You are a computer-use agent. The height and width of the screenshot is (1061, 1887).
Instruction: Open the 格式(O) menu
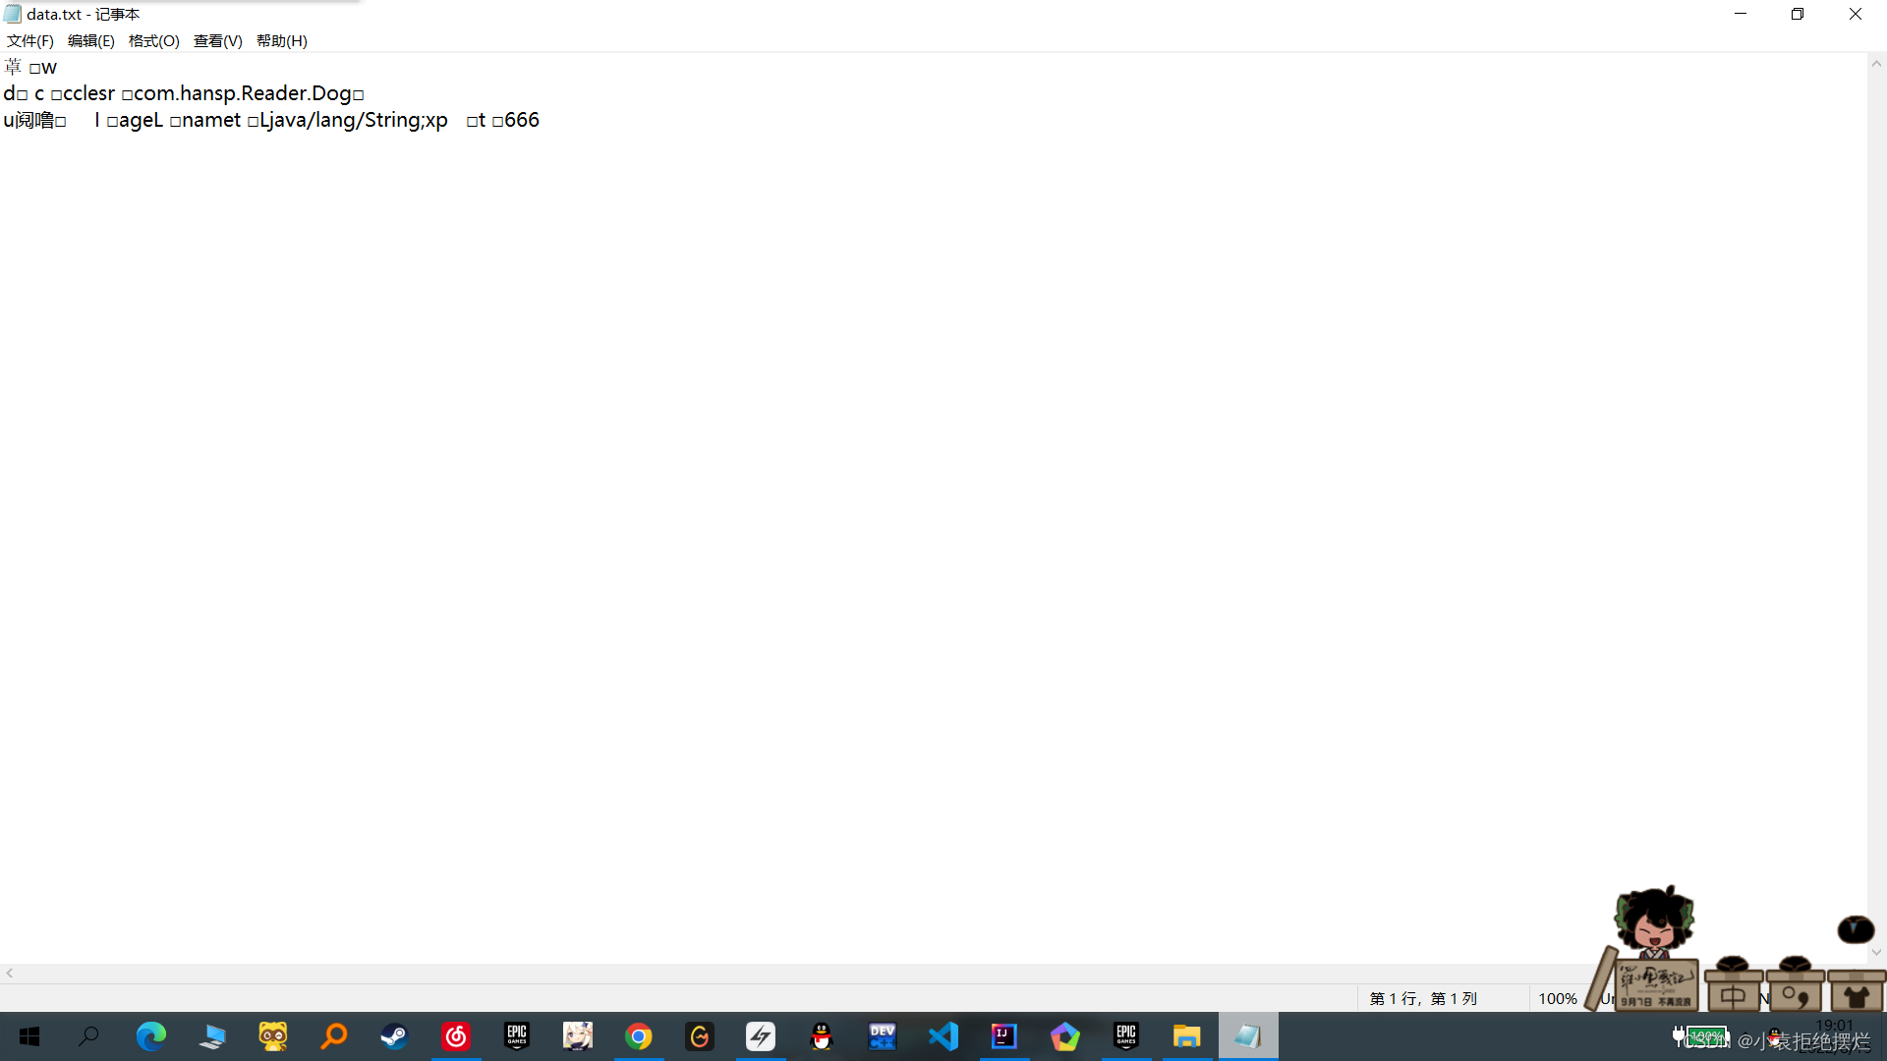click(x=153, y=40)
